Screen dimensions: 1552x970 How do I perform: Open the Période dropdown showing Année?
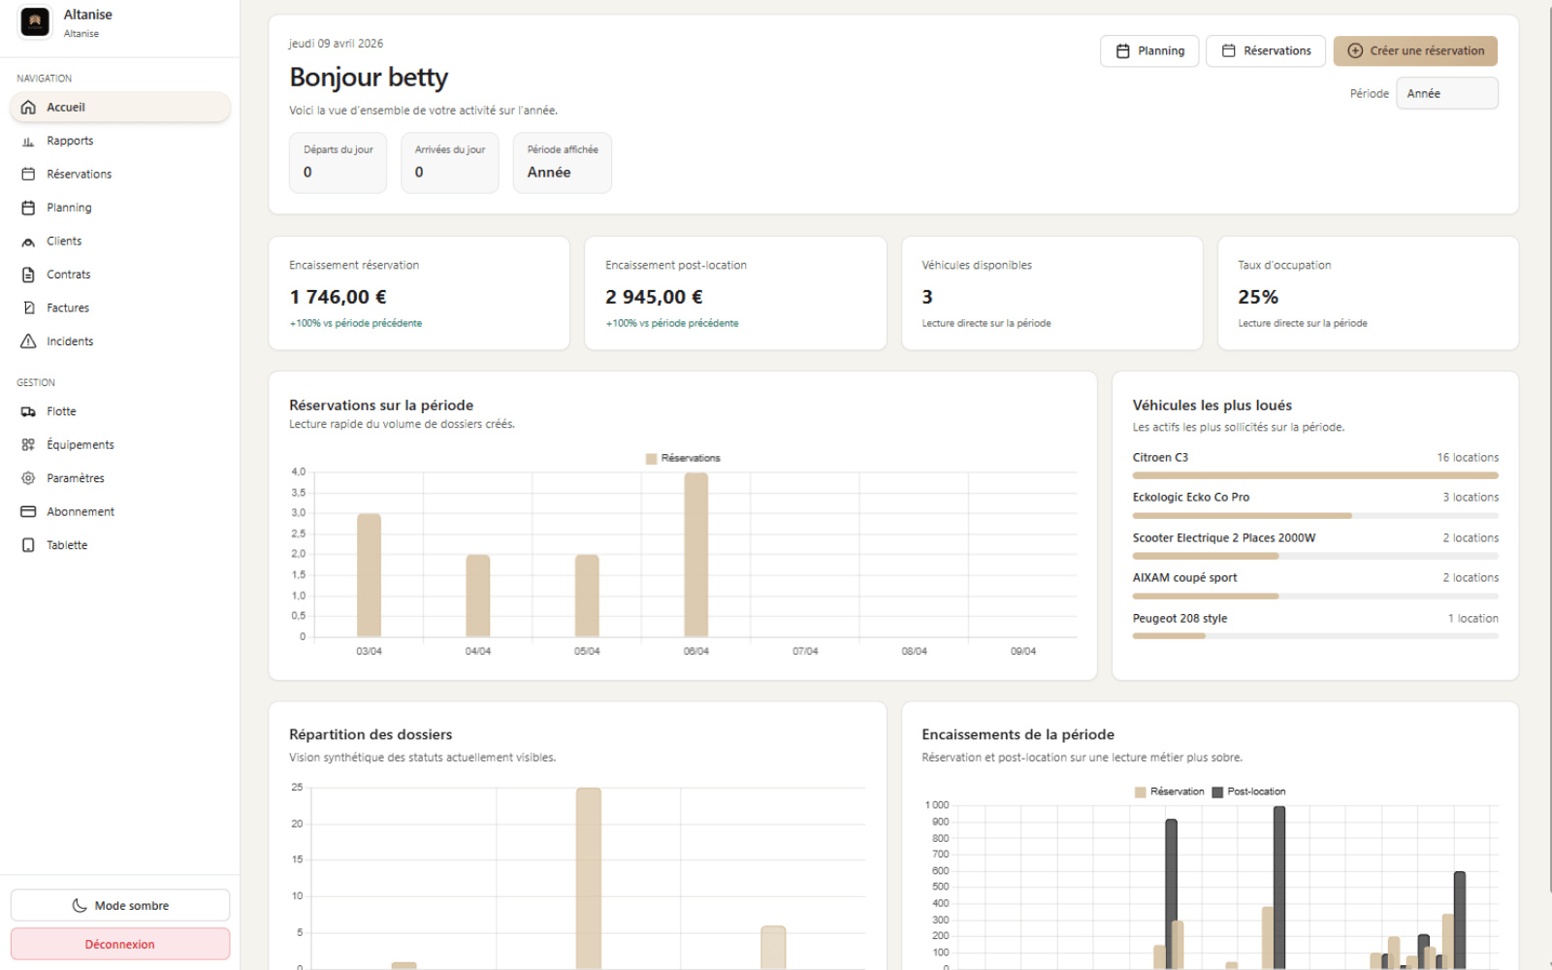(1446, 93)
